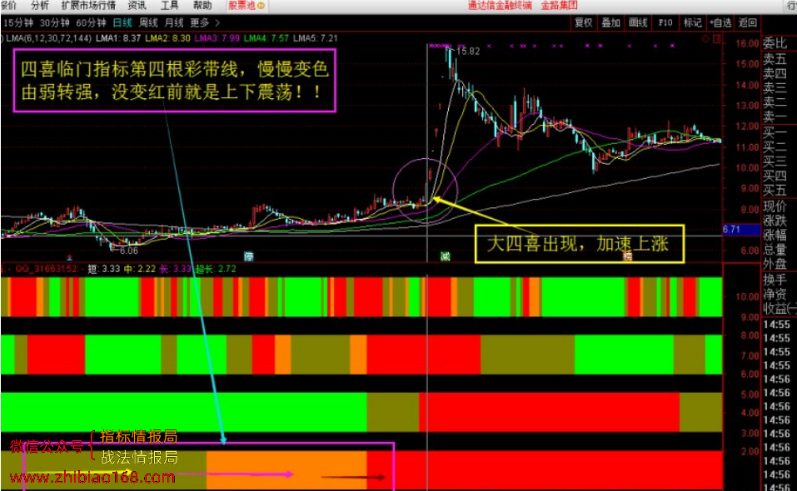
Task: Click the 10.00 price axis label
Action: (747, 167)
